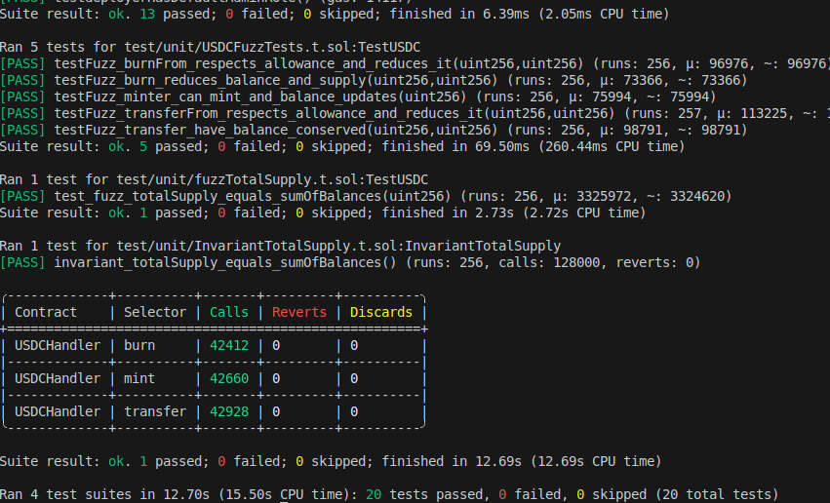The width and height of the screenshot is (830, 503).
Task: Click the mint selector cell
Action: tap(139, 378)
